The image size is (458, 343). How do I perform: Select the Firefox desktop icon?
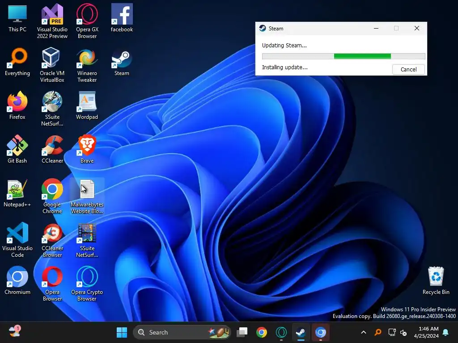coord(17,105)
